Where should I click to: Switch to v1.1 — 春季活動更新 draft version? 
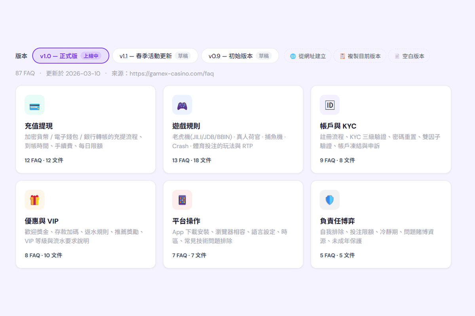(146, 56)
